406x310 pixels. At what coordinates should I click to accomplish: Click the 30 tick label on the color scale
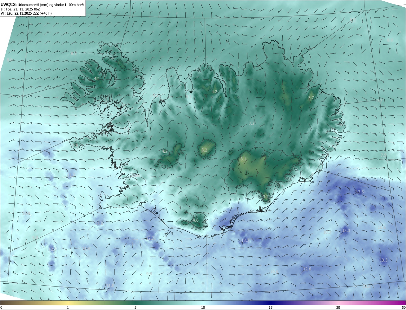[338, 307]
